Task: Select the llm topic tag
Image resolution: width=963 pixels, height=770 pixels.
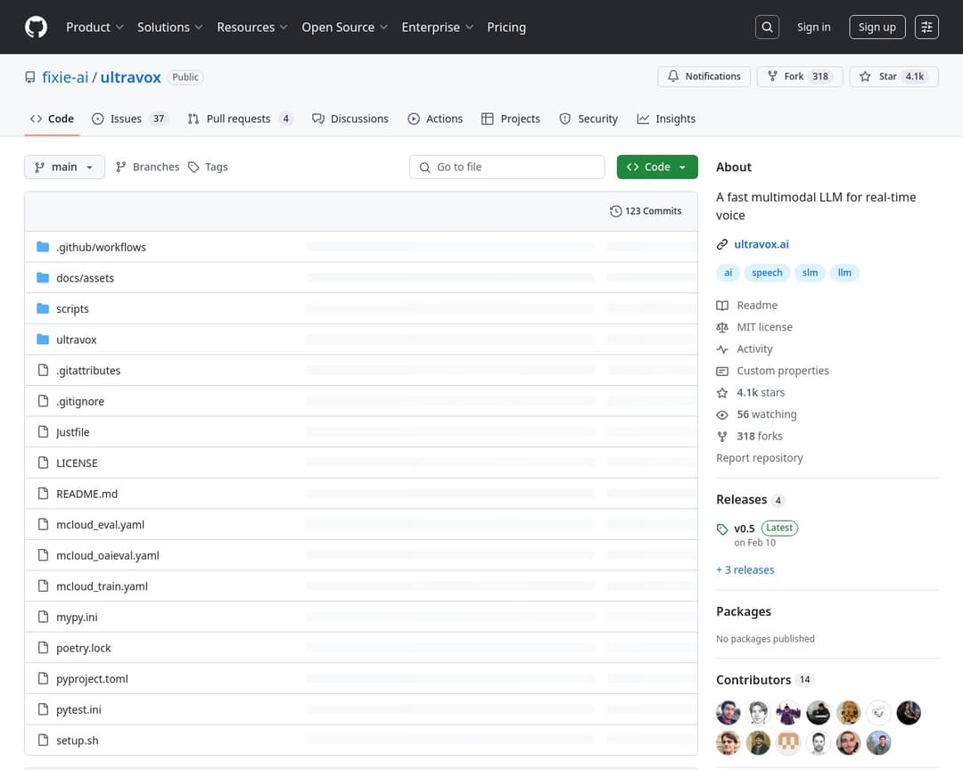Action: pos(844,273)
